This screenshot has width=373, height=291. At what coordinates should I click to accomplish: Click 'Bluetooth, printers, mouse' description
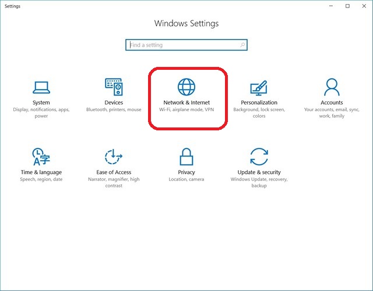[114, 109]
